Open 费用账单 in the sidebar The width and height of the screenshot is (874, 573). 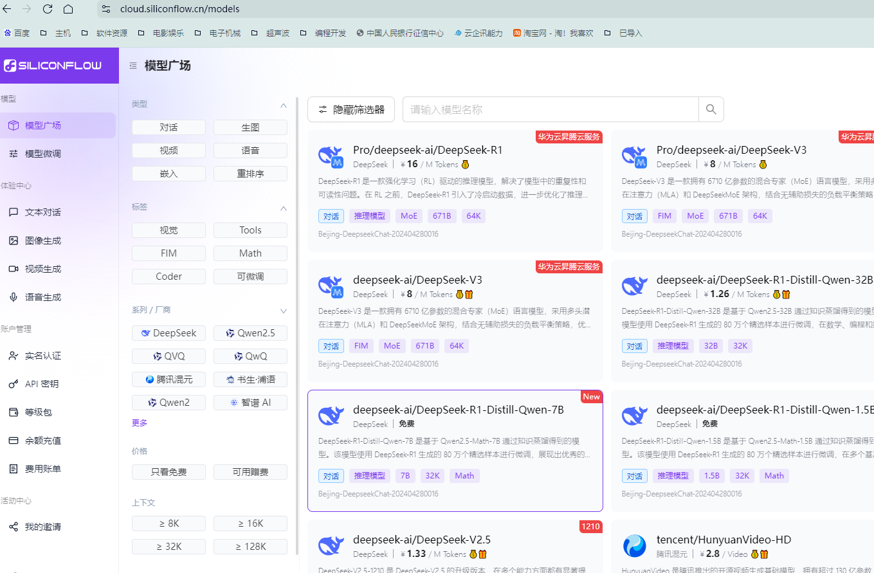pos(58,469)
